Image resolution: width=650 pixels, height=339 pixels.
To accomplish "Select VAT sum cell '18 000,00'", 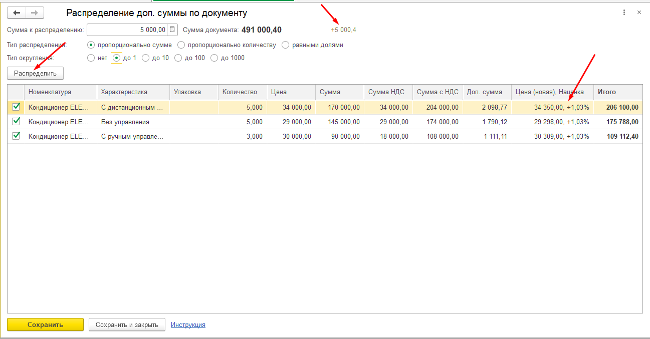I will (388, 136).
